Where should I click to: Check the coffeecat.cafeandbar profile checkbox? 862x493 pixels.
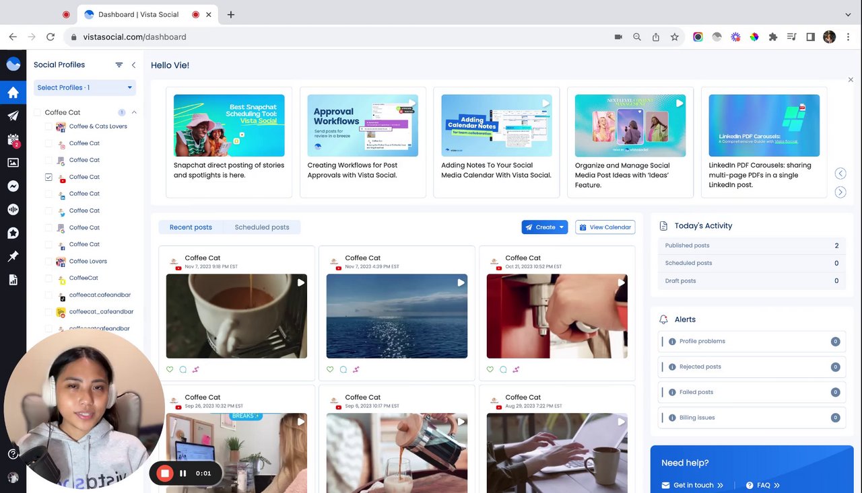coord(48,295)
